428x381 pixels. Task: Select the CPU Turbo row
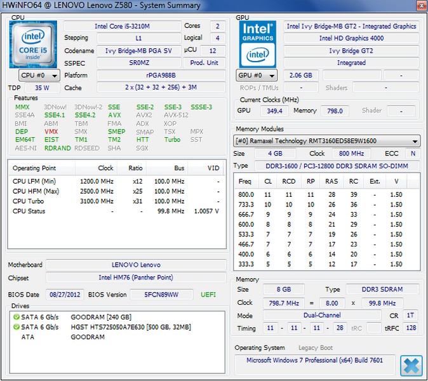[116, 201]
